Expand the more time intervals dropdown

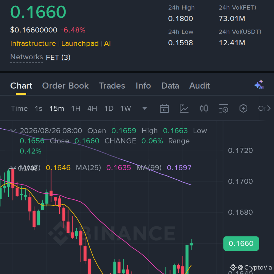click(x=145, y=108)
